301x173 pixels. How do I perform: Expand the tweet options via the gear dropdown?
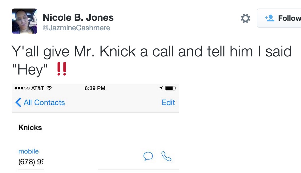(245, 18)
